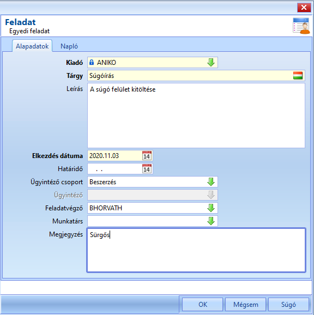Select the Alapadatok tab
314x315 pixels.
click(32, 46)
